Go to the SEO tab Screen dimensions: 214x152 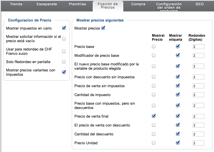[199, 4]
